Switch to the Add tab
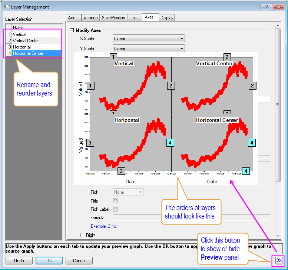 click(72, 18)
